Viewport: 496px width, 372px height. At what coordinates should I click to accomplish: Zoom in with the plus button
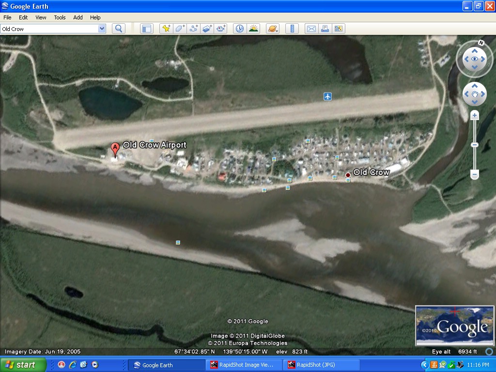click(475, 115)
